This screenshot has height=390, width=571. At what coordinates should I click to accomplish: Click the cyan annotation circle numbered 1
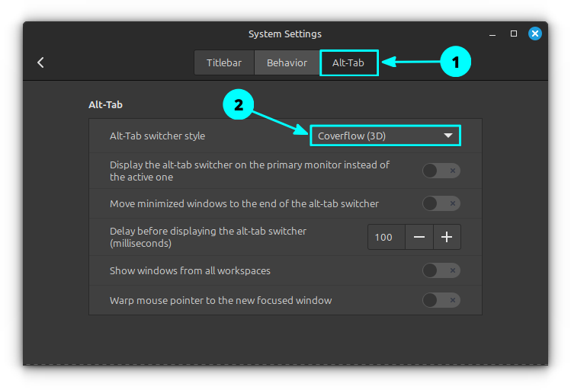click(456, 62)
